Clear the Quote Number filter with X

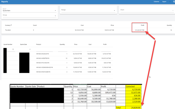click(x=13, y=49)
